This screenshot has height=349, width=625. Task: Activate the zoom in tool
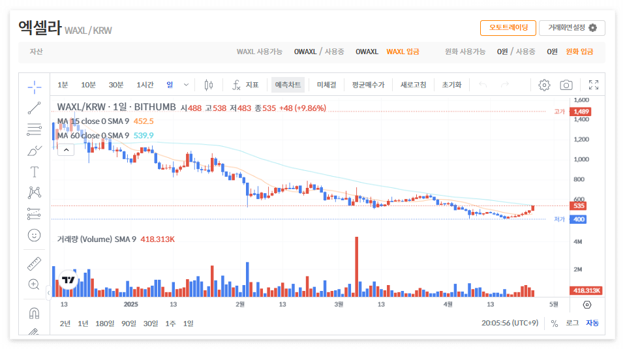[35, 284]
